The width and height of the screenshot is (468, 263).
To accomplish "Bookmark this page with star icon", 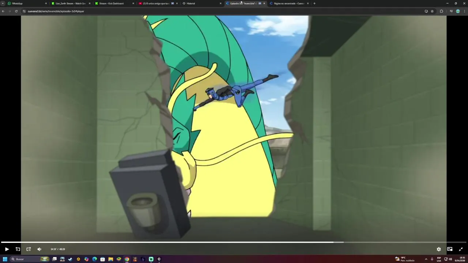I will pyautogui.click(x=432, y=11).
